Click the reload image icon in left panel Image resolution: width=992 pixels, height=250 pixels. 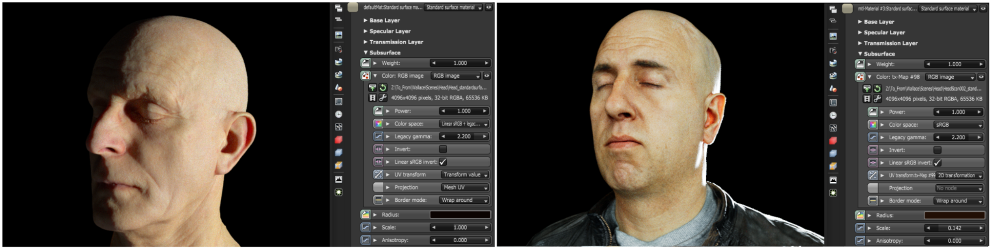click(x=383, y=88)
